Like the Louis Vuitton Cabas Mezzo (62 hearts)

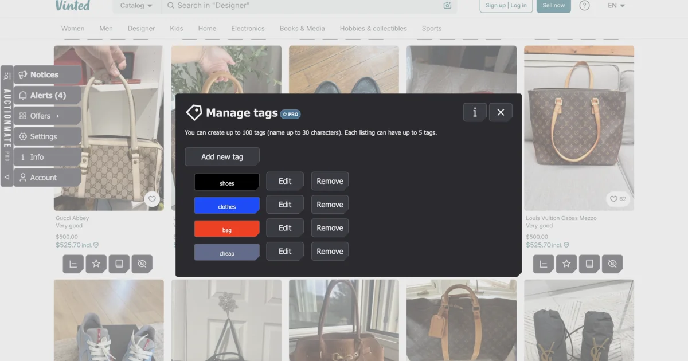(618, 199)
